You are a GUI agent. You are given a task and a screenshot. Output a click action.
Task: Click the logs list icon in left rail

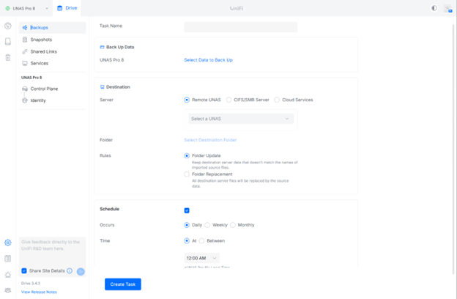pos(8,259)
